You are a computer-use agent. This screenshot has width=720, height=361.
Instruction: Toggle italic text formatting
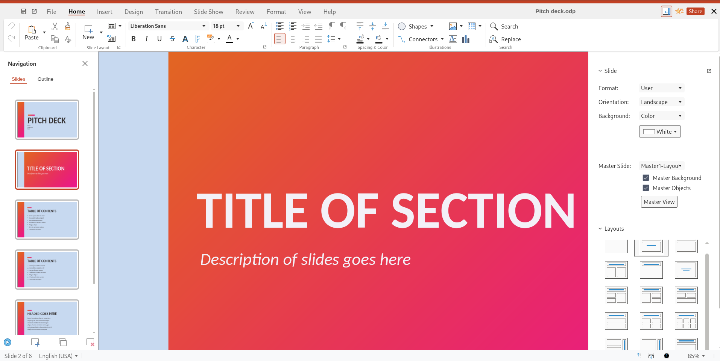pyautogui.click(x=146, y=39)
